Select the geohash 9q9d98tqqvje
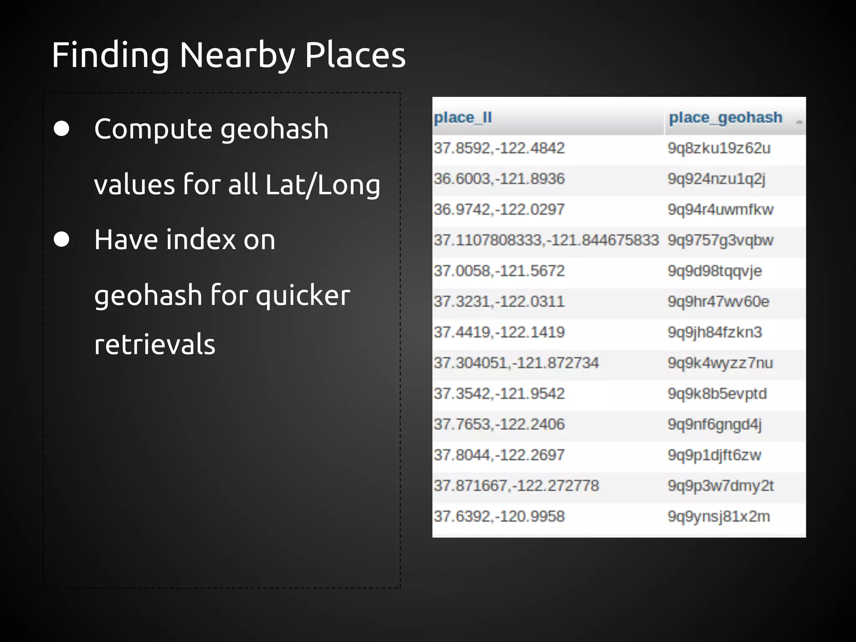Viewport: 856px width, 642px height. pyautogui.click(x=715, y=272)
